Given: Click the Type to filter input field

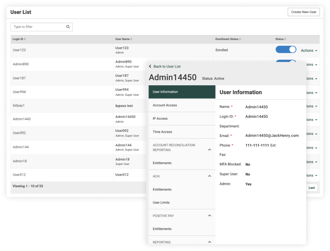Looking at the screenshot, I should tap(38, 27).
